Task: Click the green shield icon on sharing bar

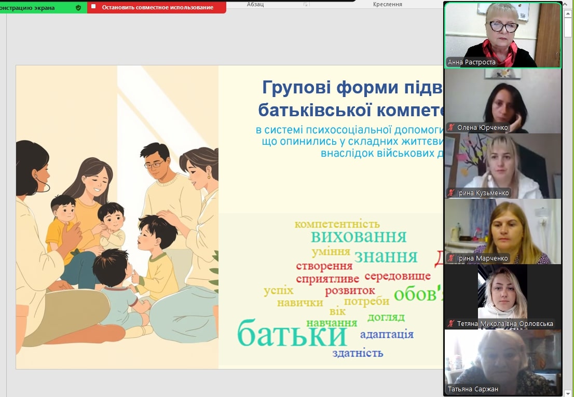Action: (x=78, y=7)
